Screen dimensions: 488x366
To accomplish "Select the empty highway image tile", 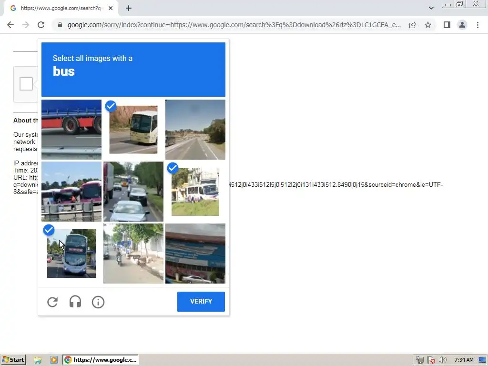I will pos(195,130).
